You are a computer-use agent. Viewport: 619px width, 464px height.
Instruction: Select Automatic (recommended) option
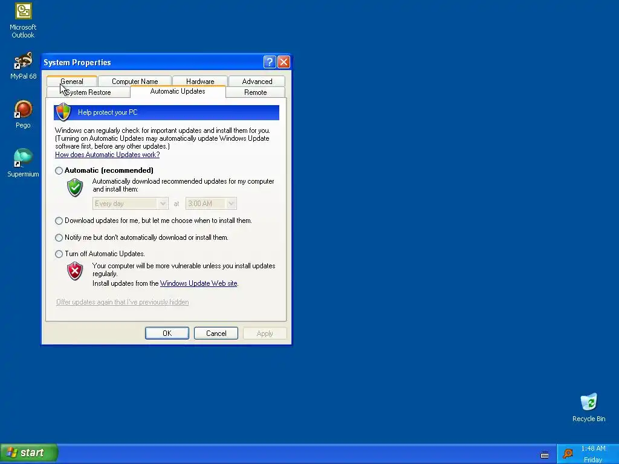pyautogui.click(x=59, y=170)
